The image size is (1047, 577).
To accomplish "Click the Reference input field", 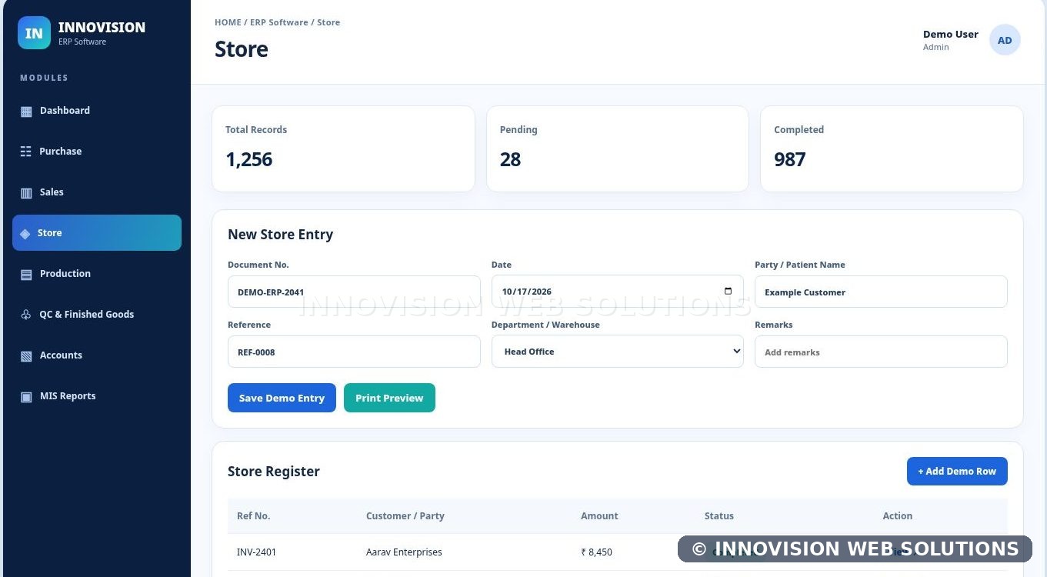I will coord(354,352).
